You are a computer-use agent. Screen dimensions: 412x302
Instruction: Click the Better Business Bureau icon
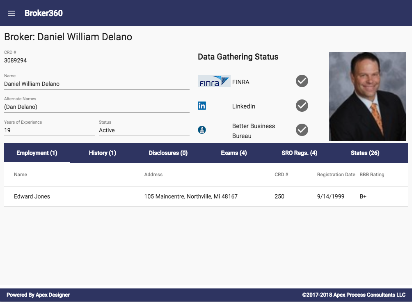tap(202, 130)
